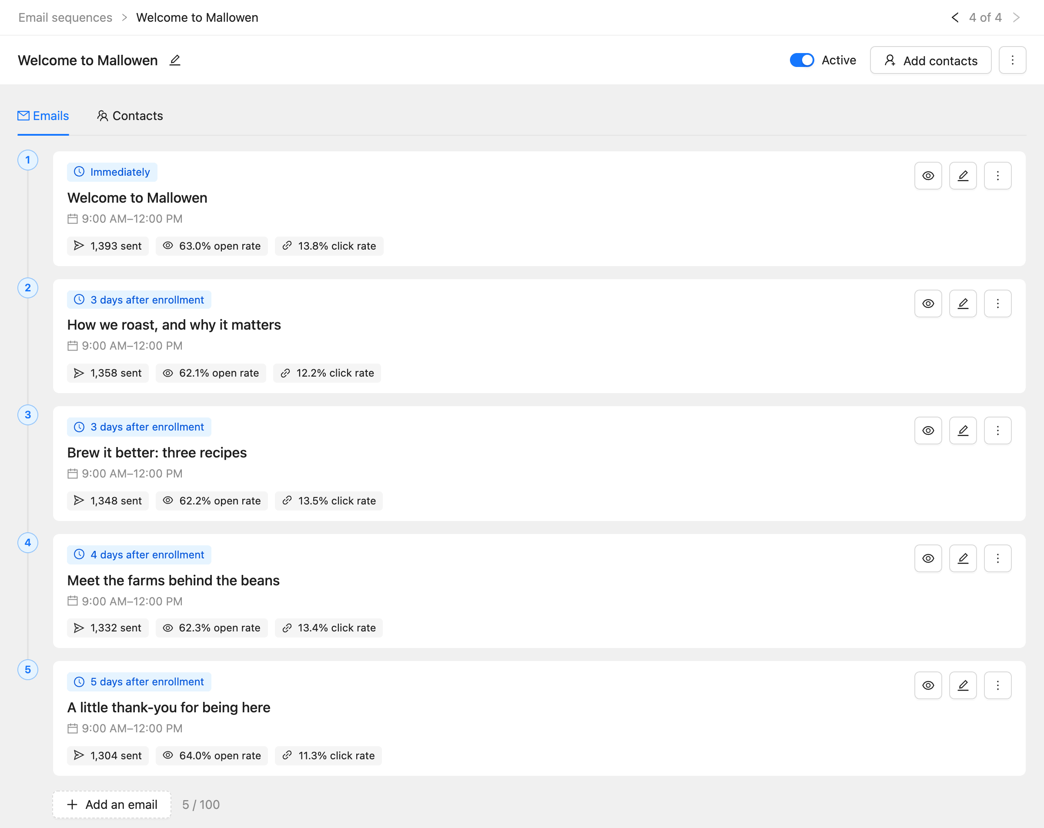The width and height of the screenshot is (1044, 828).
Task: Preview the Welcome to Mallowen email
Action: point(928,176)
